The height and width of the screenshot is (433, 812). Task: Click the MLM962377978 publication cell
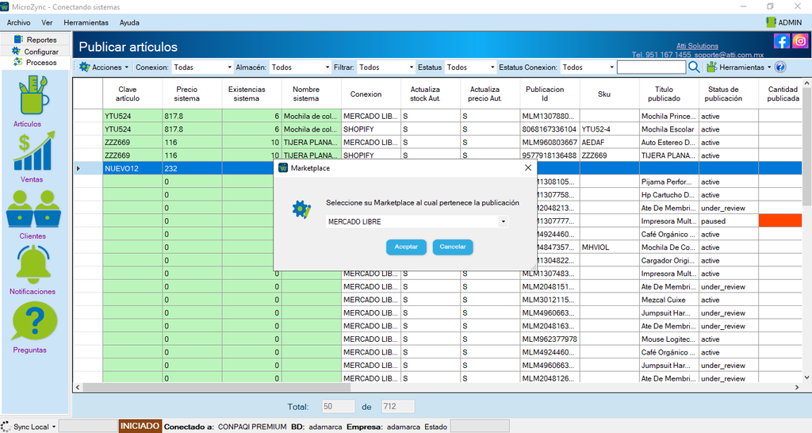[x=550, y=339]
